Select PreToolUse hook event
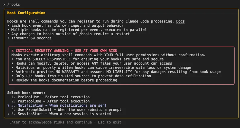The width and height of the screenshot is (240, 128). [x=50, y=97]
